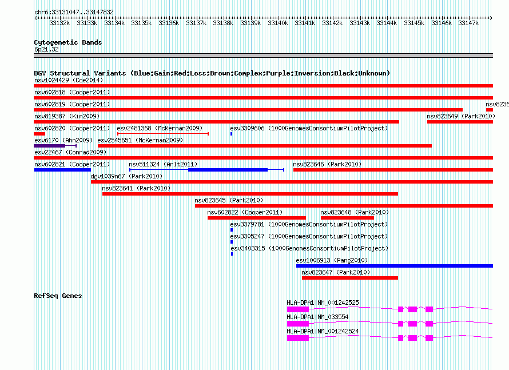Click the blue esv1006913 gain bar
This screenshot has width=509, height=370.
coord(395,266)
